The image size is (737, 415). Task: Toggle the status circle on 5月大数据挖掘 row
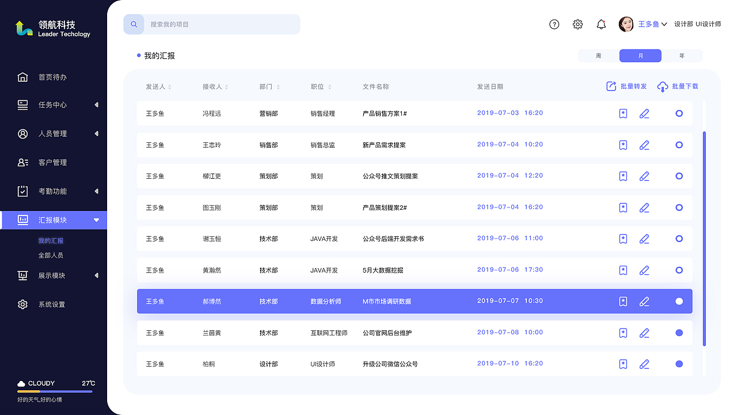[x=679, y=270]
